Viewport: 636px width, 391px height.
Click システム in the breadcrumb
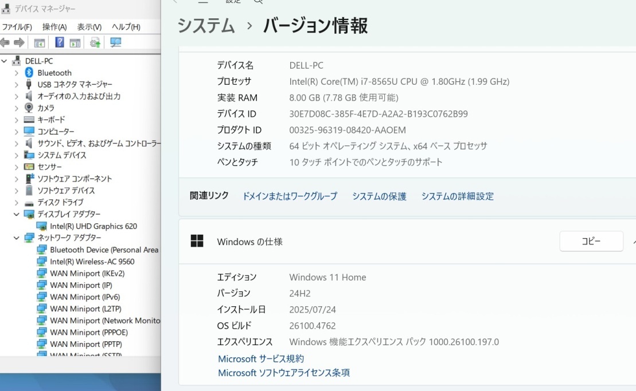click(x=206, y=26)
